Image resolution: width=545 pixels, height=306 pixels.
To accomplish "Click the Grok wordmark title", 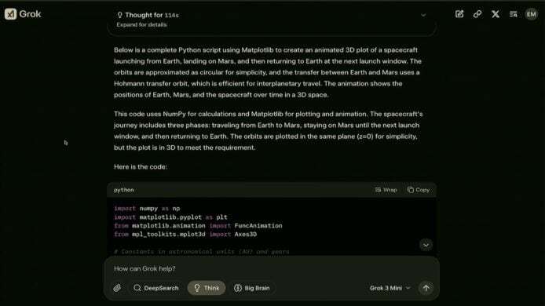I will click(31, 14).
